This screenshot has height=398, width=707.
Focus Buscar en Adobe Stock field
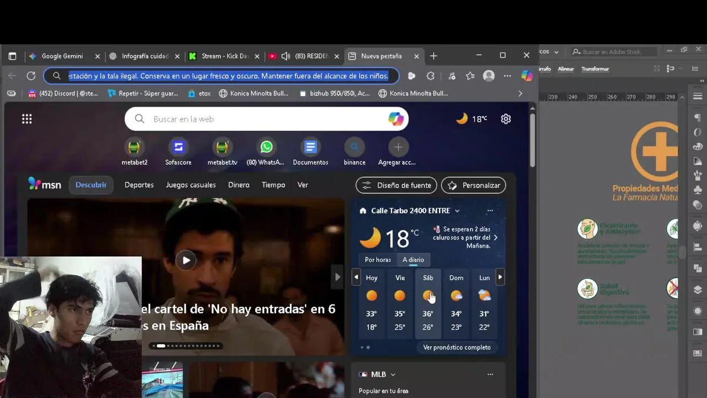pyautogui.click(x=613, y=51)
